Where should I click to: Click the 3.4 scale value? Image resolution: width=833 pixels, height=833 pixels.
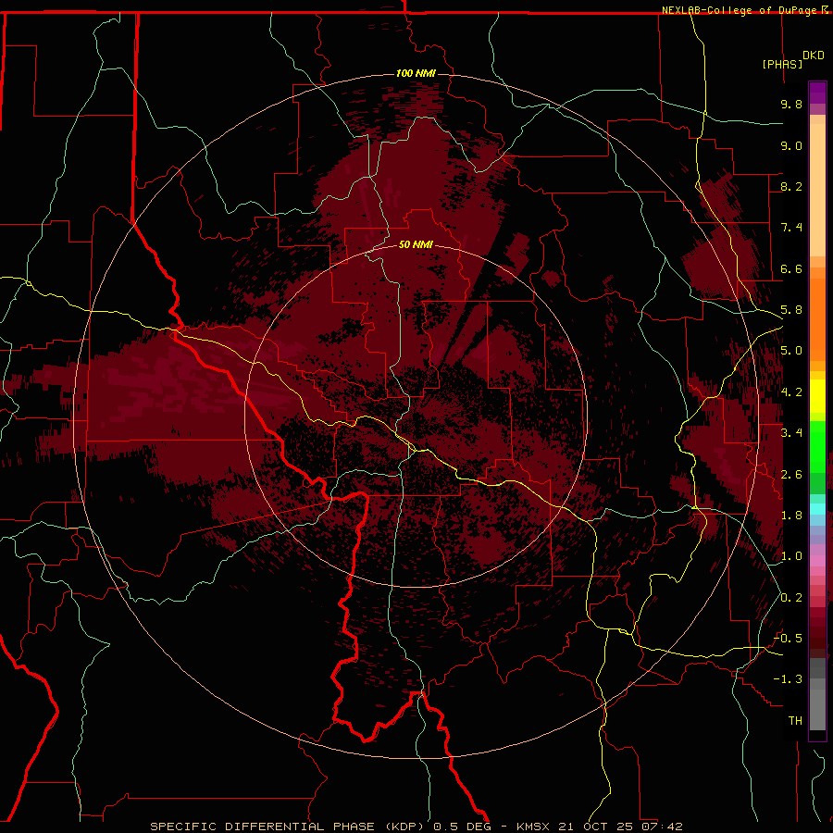791,433
